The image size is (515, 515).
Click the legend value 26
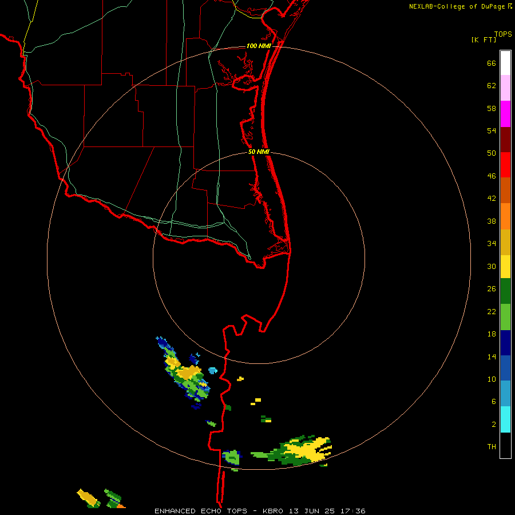pos(492,289)
